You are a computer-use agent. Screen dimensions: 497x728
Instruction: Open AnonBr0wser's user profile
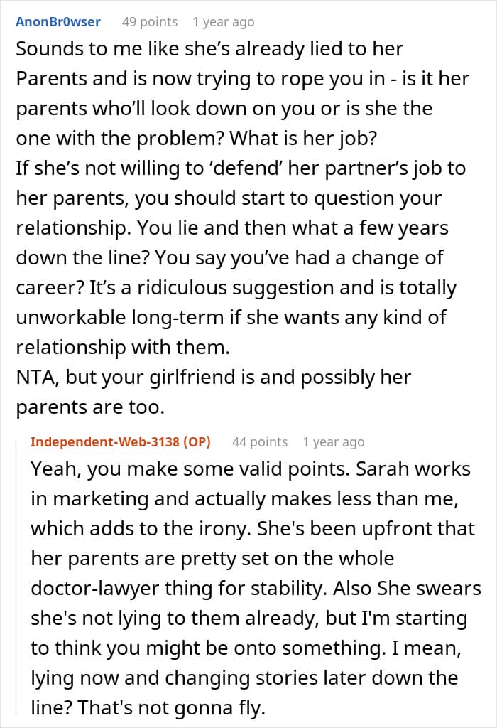(58, 22)
